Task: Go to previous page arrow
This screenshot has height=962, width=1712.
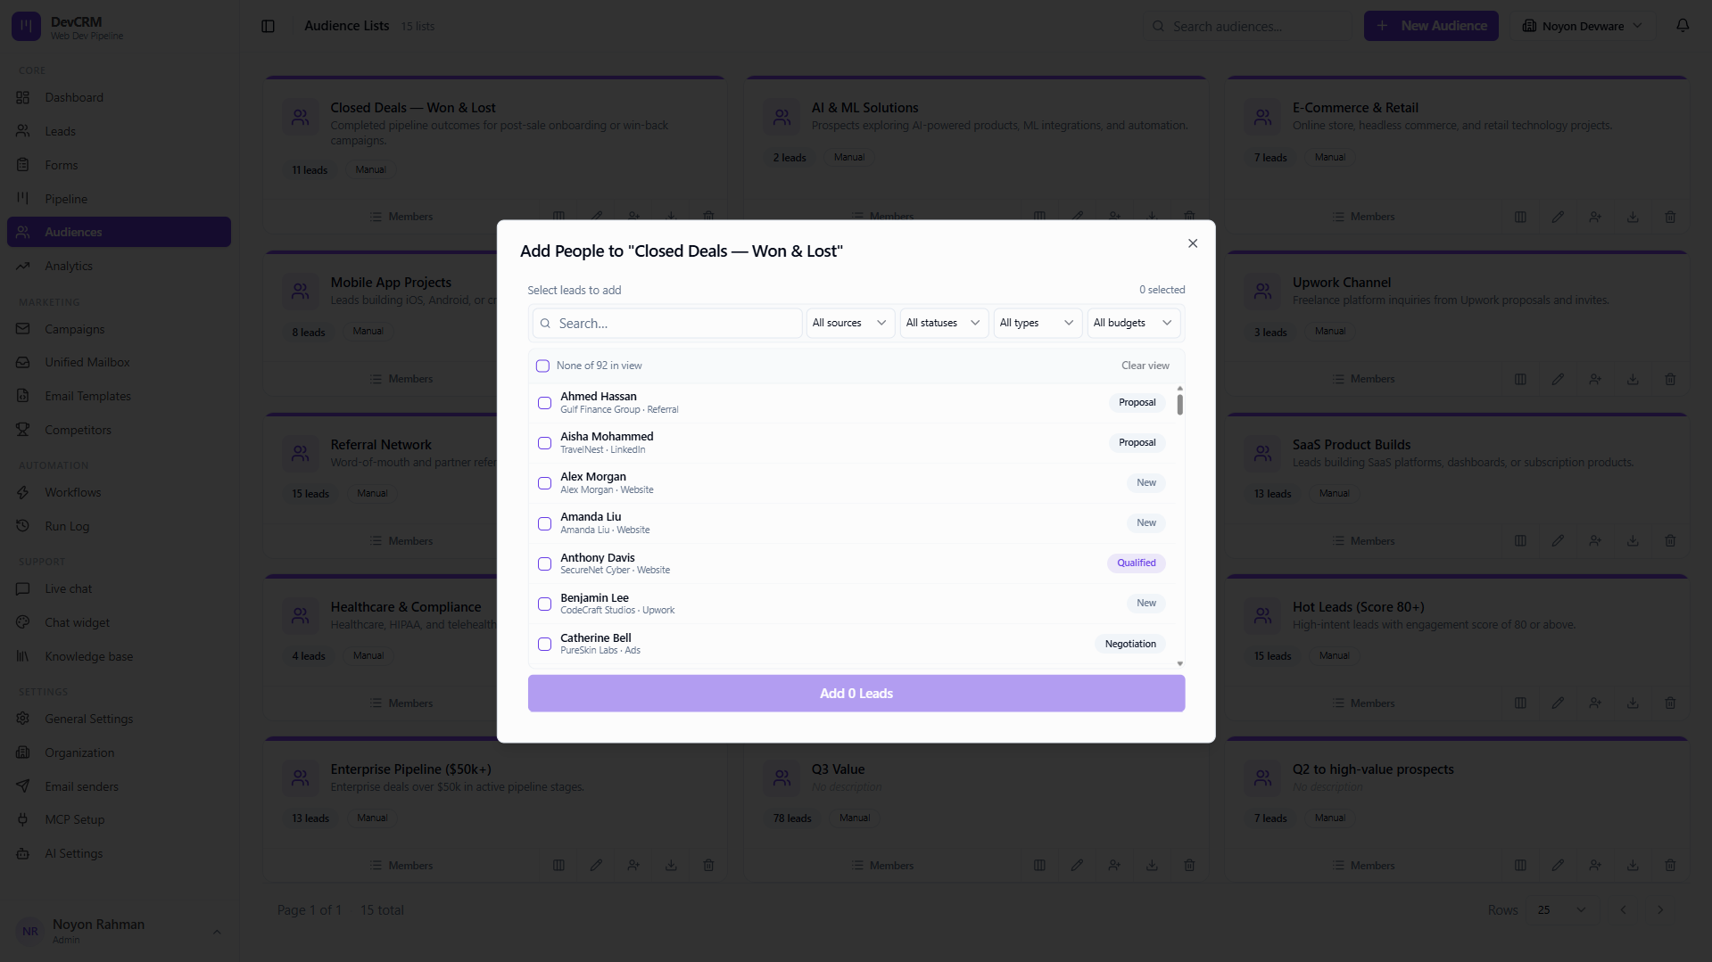Action: (1623, 910)
